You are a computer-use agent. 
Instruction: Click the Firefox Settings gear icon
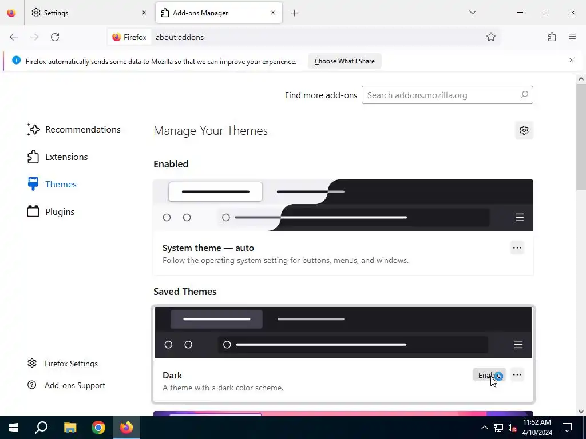click(32, 363)
